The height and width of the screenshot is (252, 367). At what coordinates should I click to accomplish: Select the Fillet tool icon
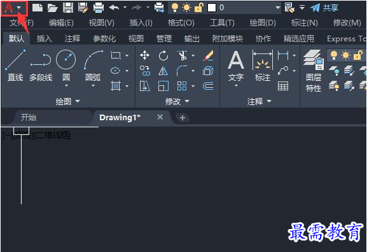[182, 71]
